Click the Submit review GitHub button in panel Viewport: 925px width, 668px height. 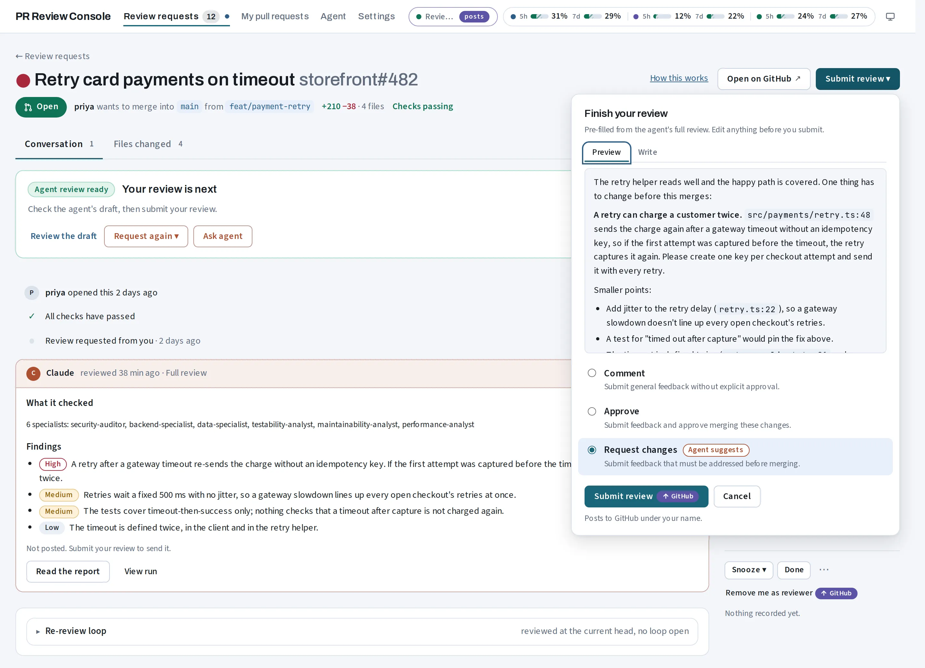click(x=646, y=496)
